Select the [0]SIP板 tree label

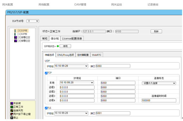(x=22, y=31)
